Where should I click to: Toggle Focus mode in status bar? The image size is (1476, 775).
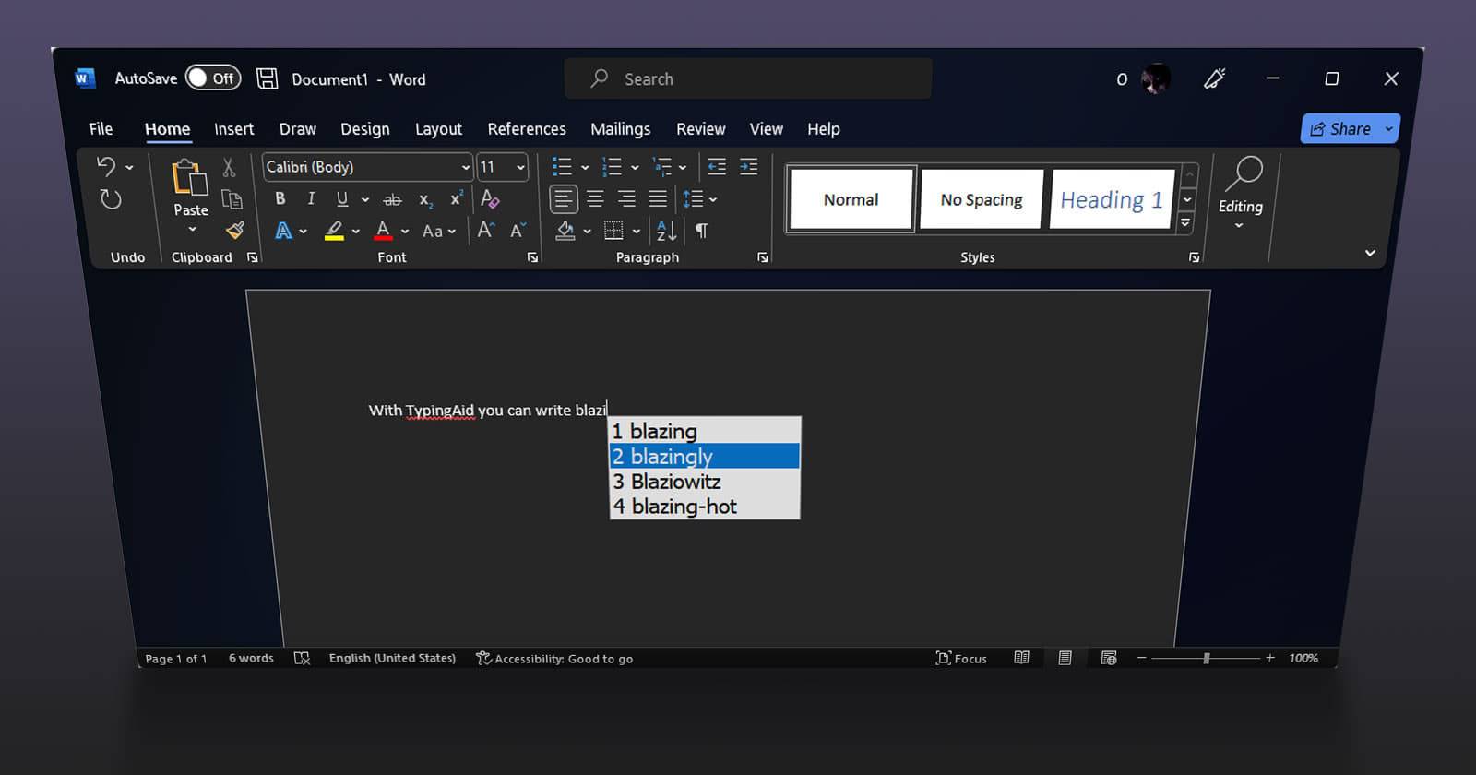coord(961,658)
